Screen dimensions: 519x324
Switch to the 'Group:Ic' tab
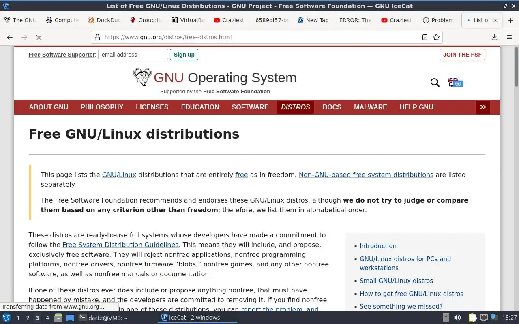(x=146, y=20)
